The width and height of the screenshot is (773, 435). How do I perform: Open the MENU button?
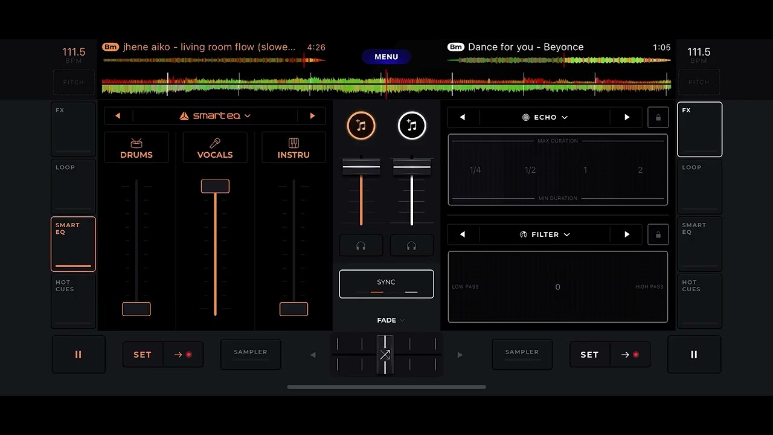click(x=386, y=57)
